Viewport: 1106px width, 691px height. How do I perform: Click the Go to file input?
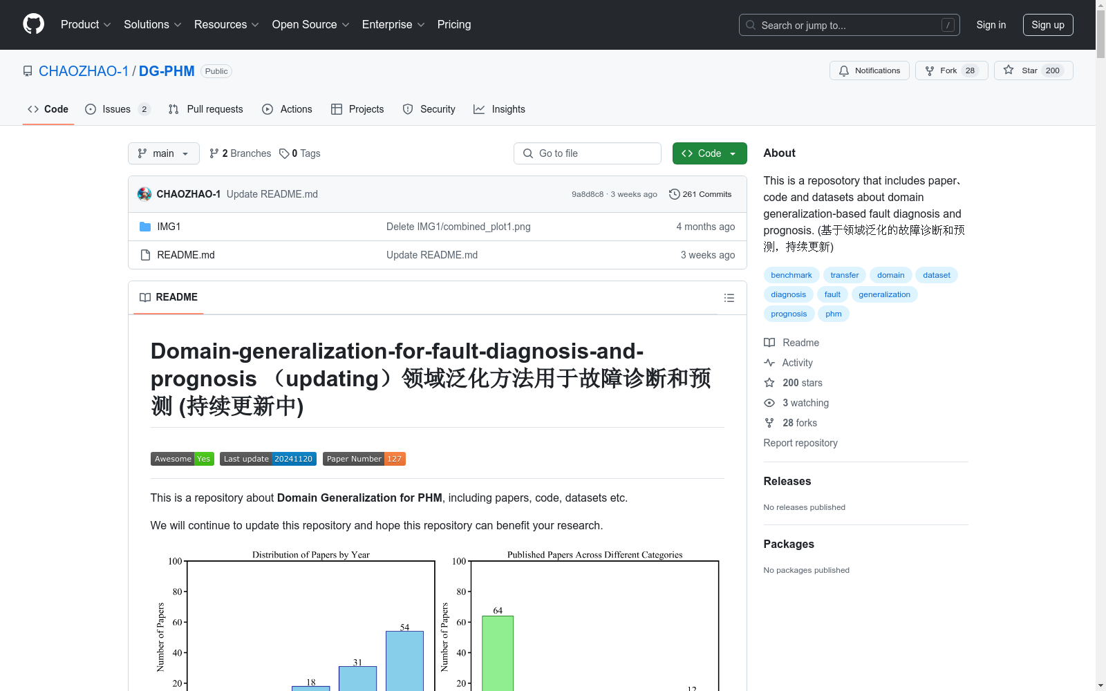point(588,153)
